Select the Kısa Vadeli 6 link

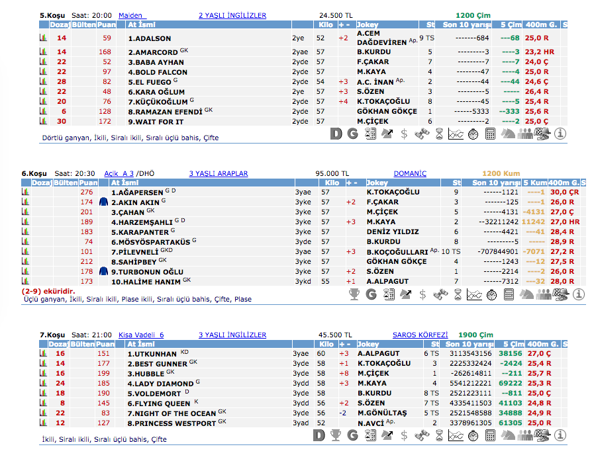(141, 335)
